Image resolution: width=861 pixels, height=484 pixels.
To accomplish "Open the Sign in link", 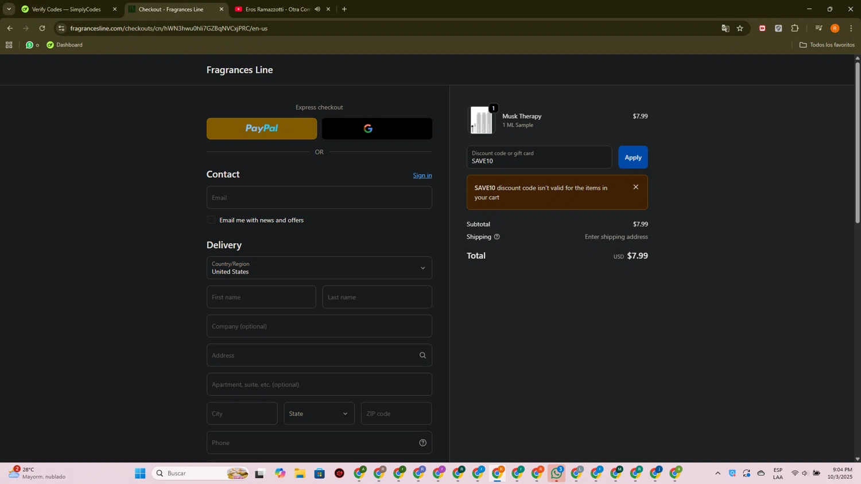I will (422, 175).
